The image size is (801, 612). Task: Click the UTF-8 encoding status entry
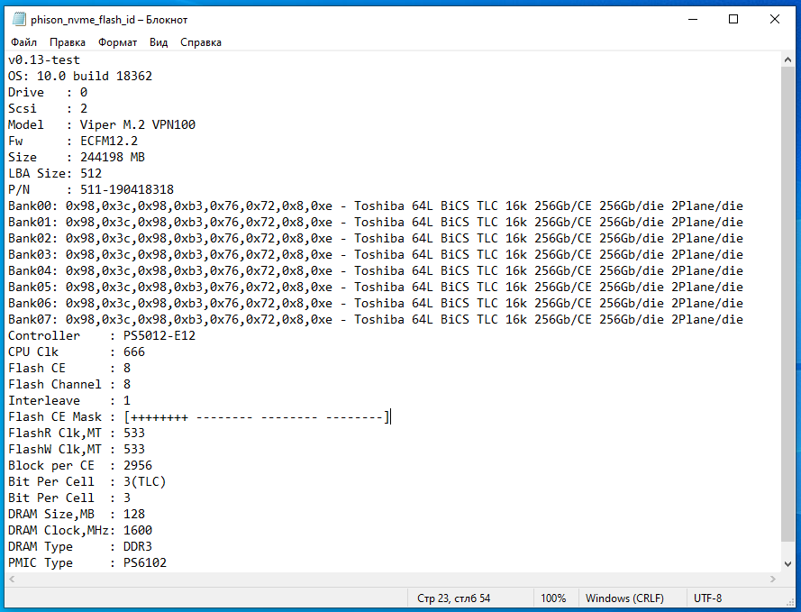click(707, 598)
